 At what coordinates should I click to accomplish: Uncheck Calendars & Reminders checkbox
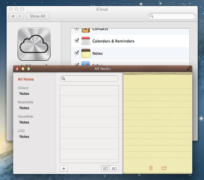[77, 41]
